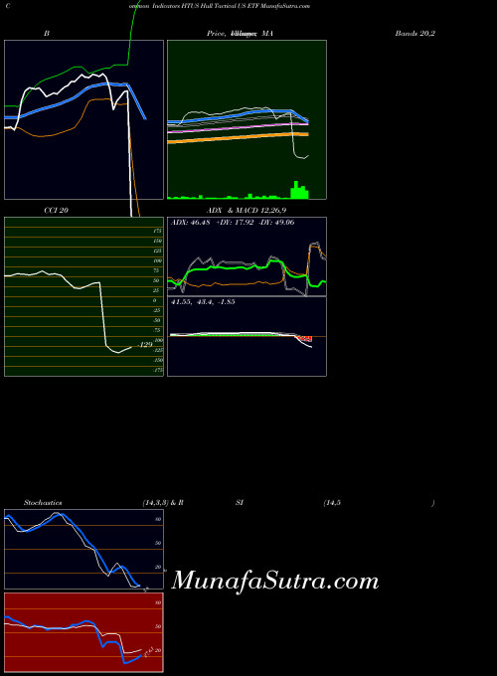Click the 50 level label in RSI chart

coord(158,626)
